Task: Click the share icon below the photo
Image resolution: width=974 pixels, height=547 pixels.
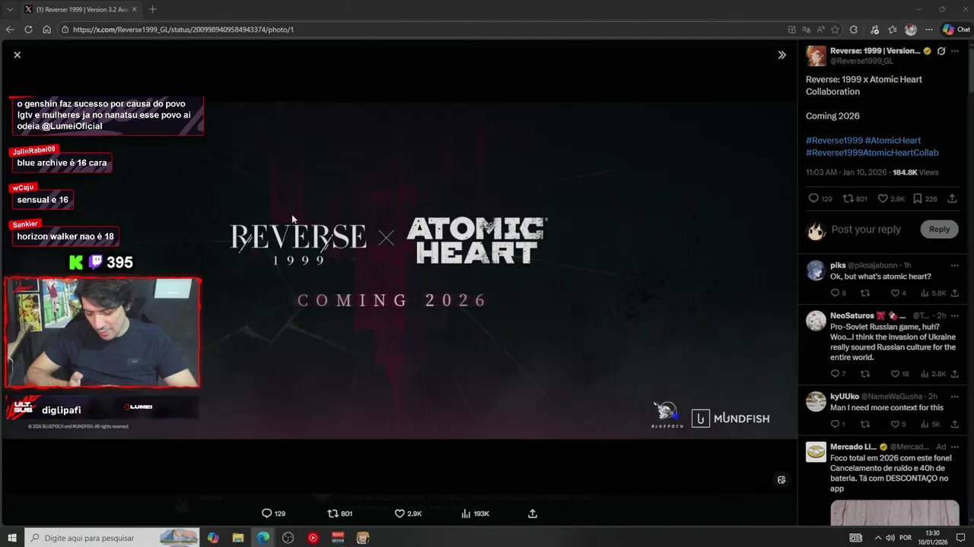Action: 533,514
